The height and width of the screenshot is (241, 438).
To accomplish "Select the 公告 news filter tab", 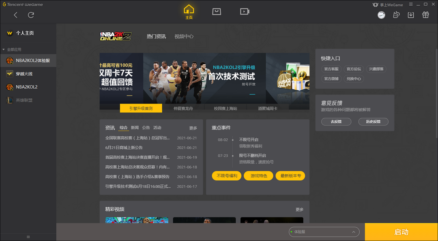I will click(146, 128).
